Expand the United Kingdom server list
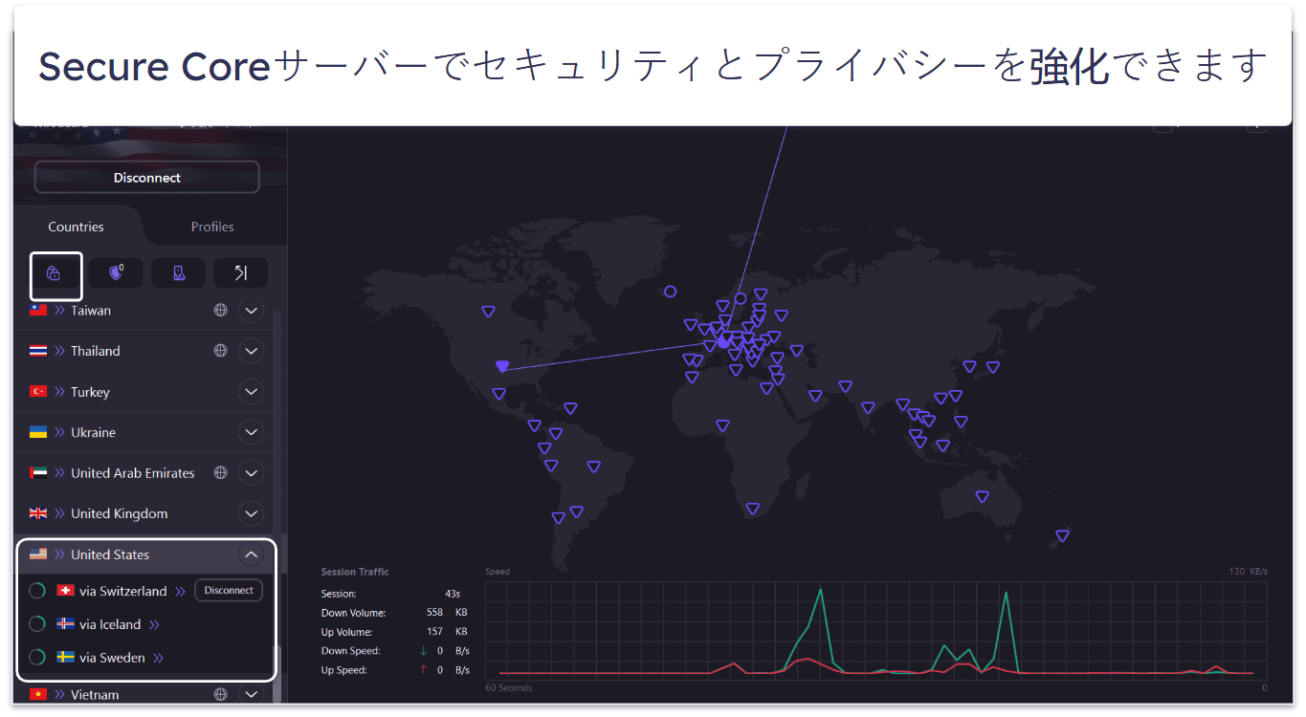 [251, 513]
